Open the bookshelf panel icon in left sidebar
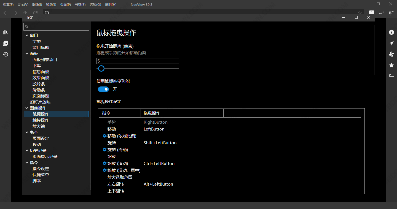 [6, 32]
